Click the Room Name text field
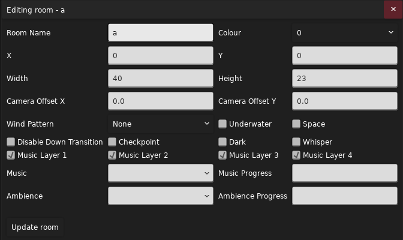 coord(160,33)
